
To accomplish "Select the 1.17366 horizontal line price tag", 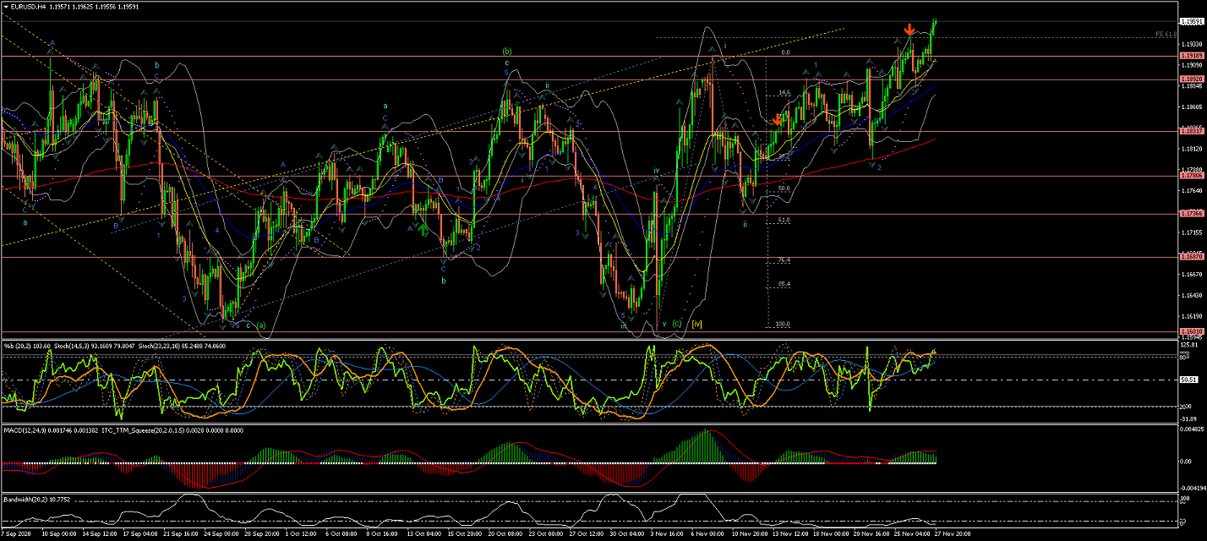I will 1192,214.
